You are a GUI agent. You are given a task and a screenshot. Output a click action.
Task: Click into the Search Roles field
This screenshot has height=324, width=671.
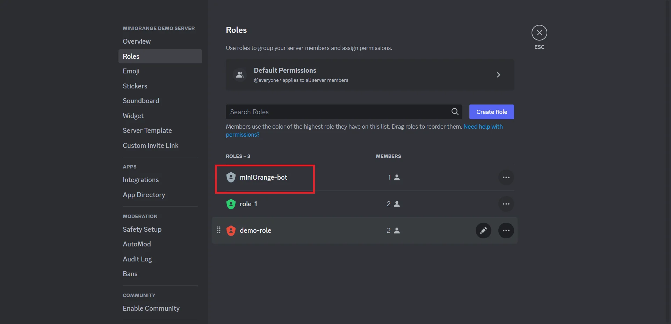tap(335, 112)
